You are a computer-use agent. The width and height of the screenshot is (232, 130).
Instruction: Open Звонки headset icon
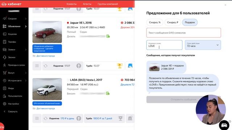point(5,57)
